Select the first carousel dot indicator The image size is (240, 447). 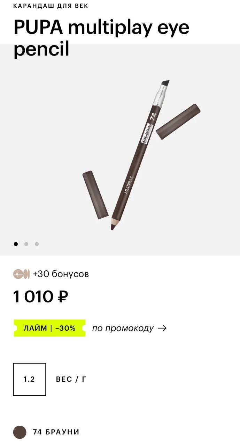coord(16,244)
